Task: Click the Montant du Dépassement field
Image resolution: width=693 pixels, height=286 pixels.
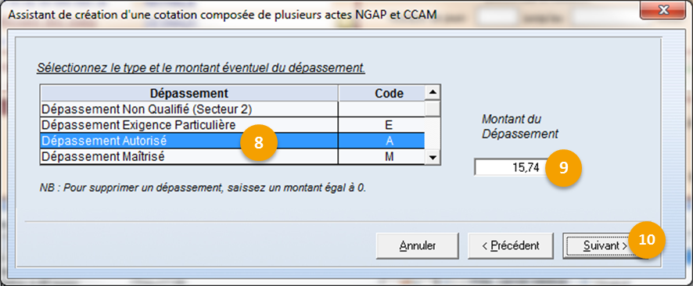Action: 511,168
